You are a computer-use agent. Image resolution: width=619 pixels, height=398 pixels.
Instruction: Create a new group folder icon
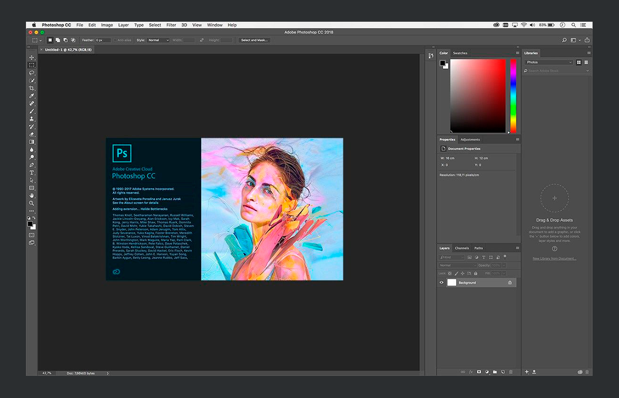click(x=495, y=372)
